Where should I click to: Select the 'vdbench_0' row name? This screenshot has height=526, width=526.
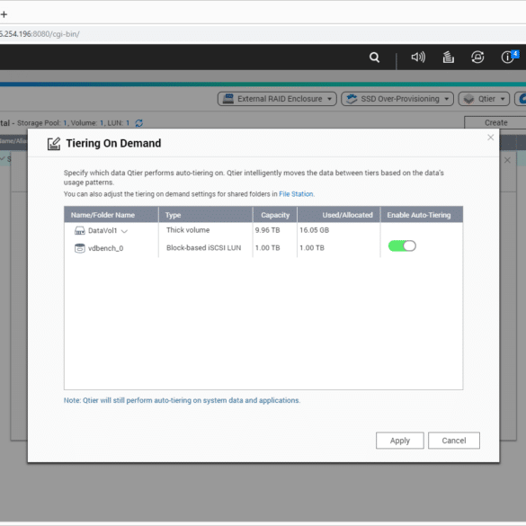[106, 248]
